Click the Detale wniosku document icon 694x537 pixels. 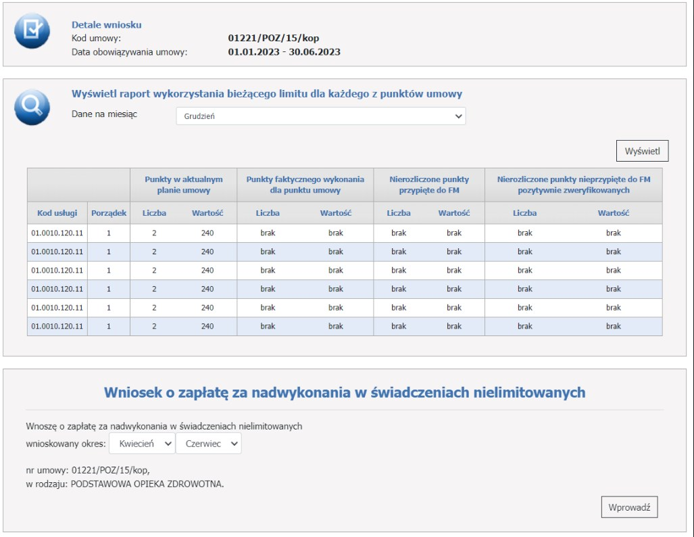point(32,31)
